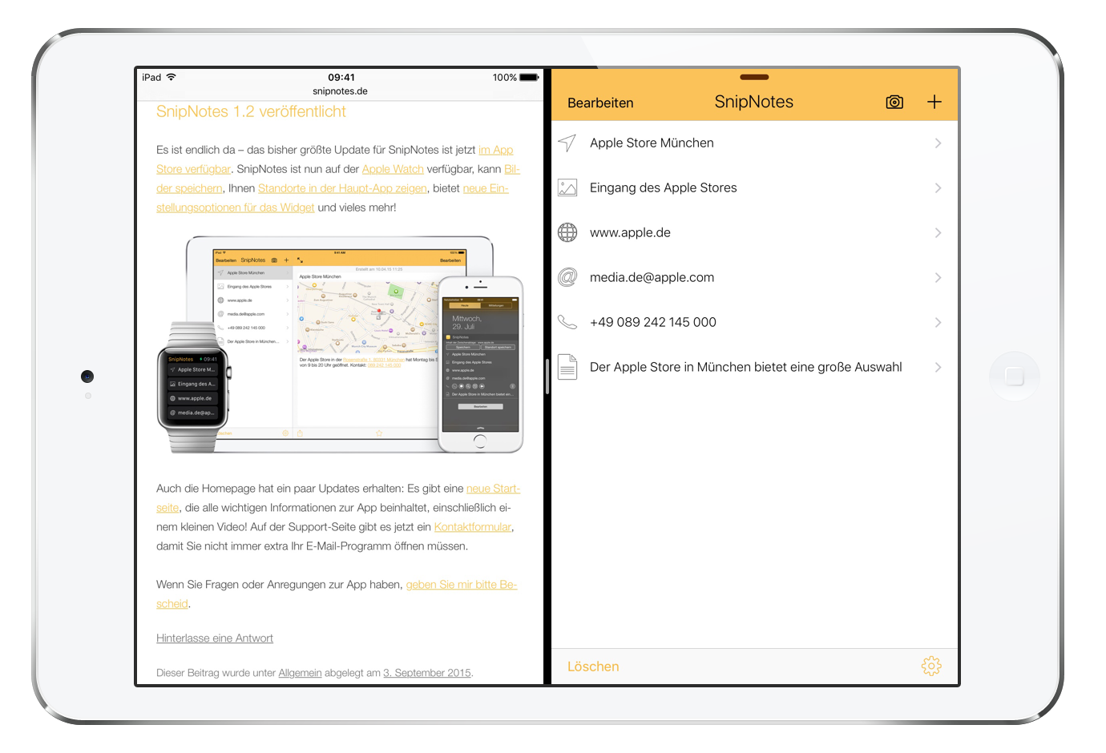Open the Allgemein category link
This screenshot has width=1106, height=753.
pos(300,673)
